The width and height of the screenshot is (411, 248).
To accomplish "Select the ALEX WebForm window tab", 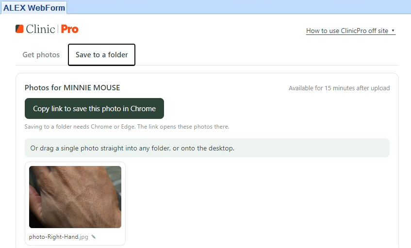I will (x=34, y=8).
